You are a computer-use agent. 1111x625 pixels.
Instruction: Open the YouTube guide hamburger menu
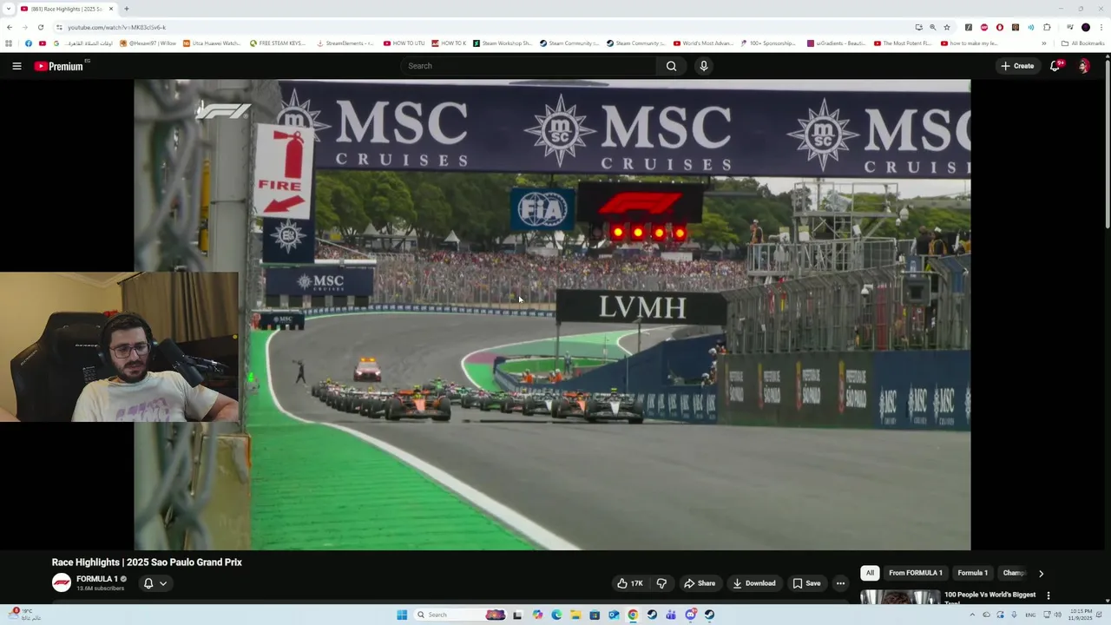(x=16, y=66)
